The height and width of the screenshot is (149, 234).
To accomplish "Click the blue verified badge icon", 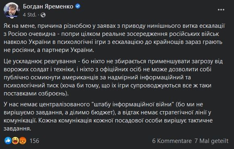I will tap(78, 6).
